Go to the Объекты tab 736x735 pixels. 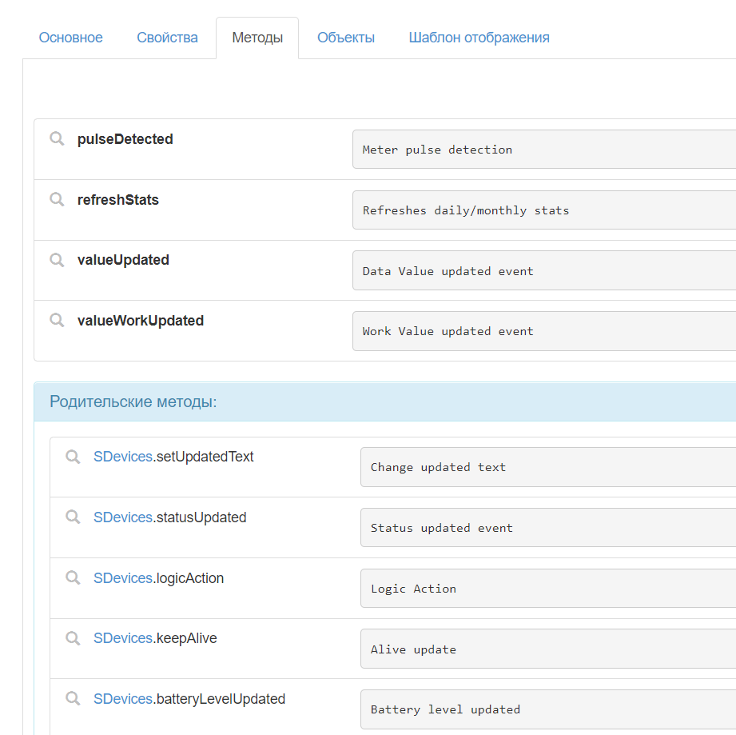346,38
